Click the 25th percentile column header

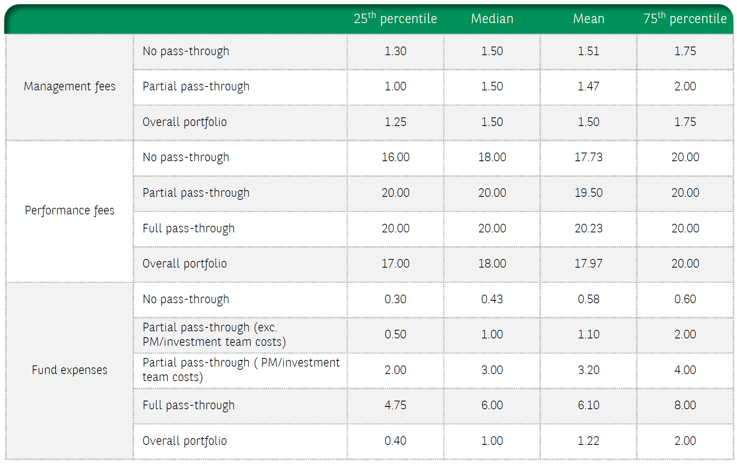click(395, 19)
